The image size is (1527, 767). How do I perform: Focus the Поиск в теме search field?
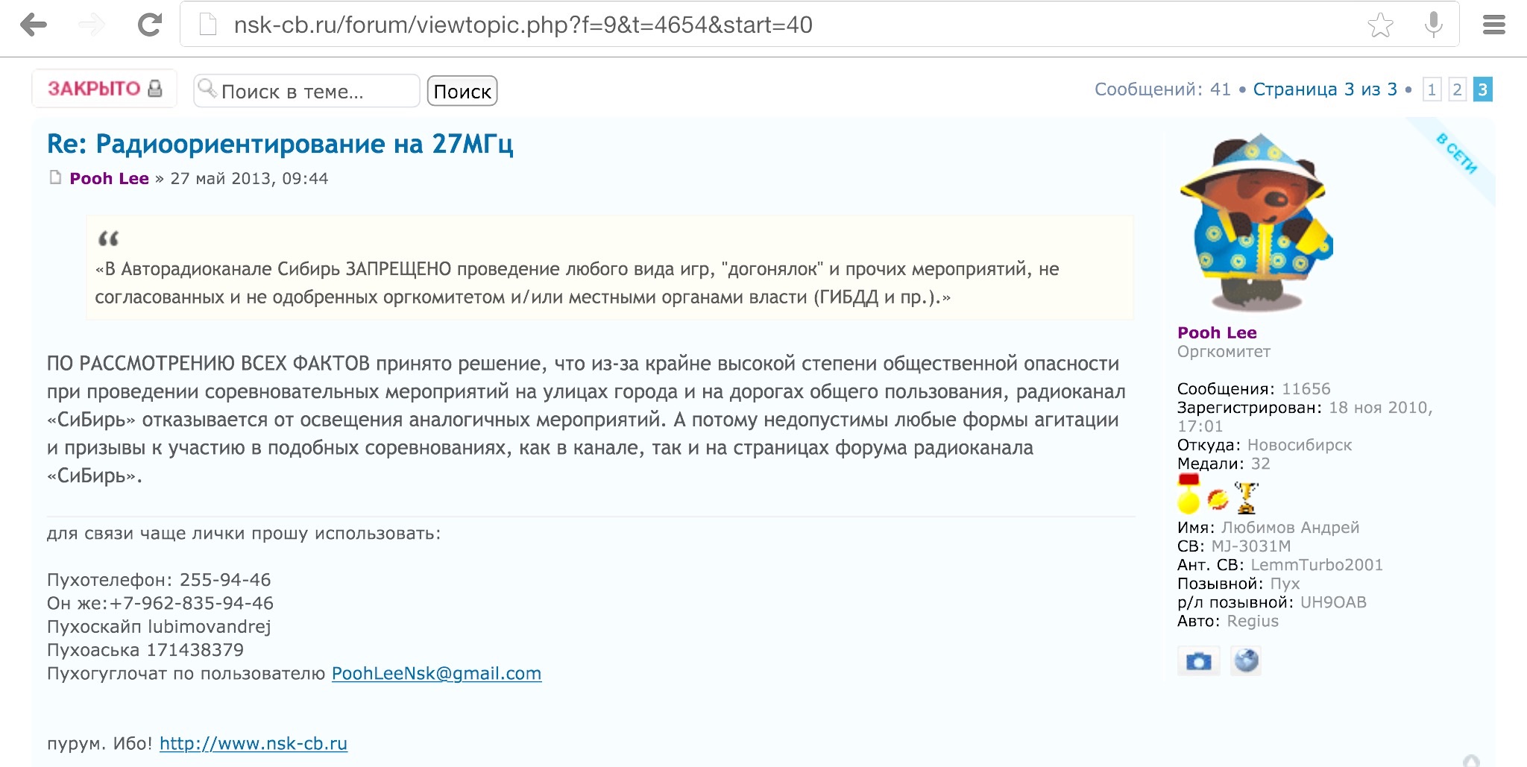tap(313, 92)
